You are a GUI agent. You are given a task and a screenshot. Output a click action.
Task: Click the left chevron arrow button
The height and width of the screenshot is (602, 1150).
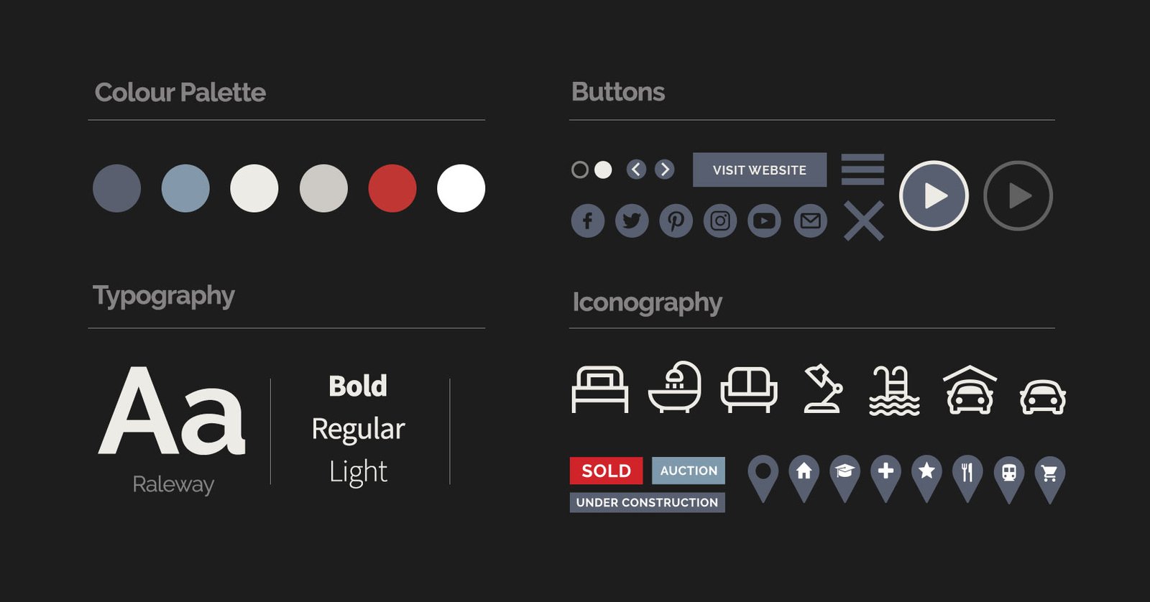[x=636, y=170]
